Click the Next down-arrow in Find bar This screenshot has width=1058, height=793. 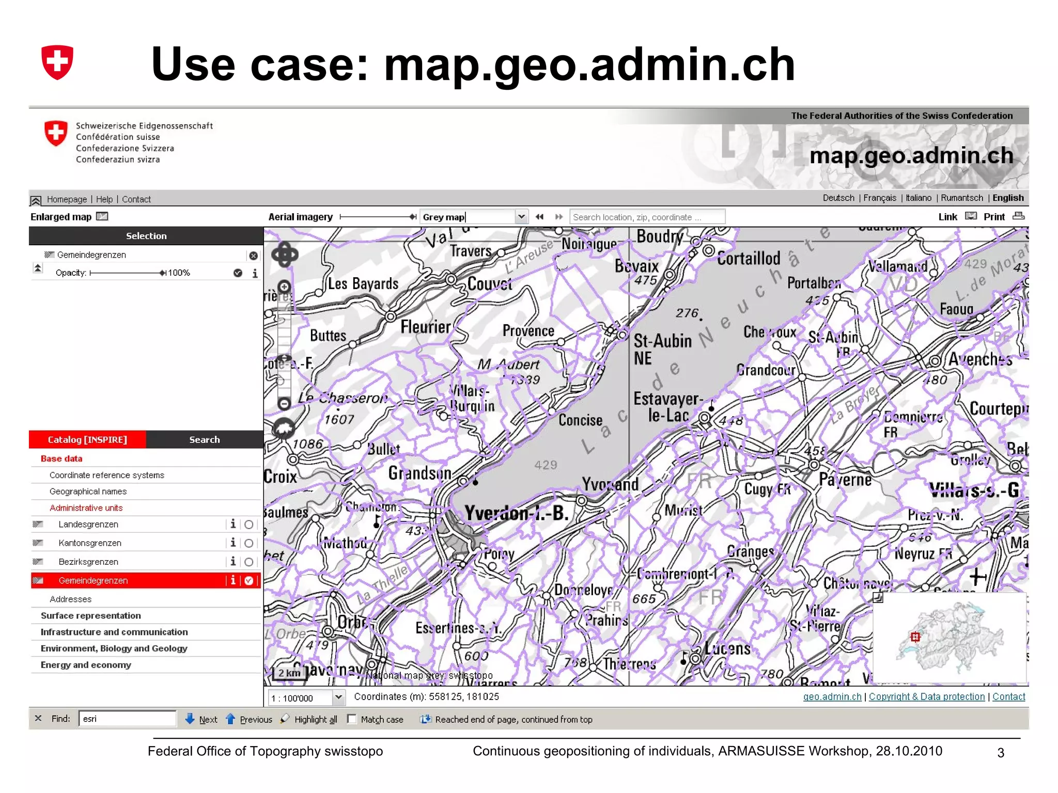[x=190, y=719]
